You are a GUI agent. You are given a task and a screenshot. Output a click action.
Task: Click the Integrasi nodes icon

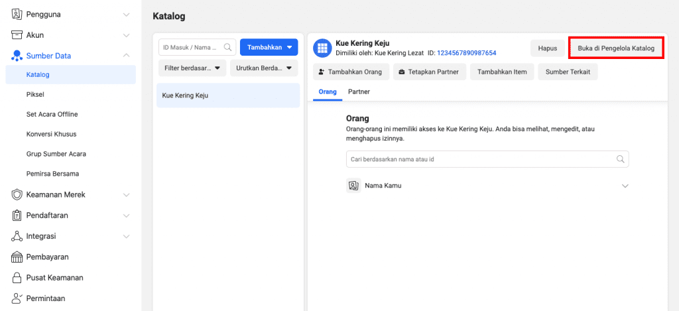click(x=17, y=236)
